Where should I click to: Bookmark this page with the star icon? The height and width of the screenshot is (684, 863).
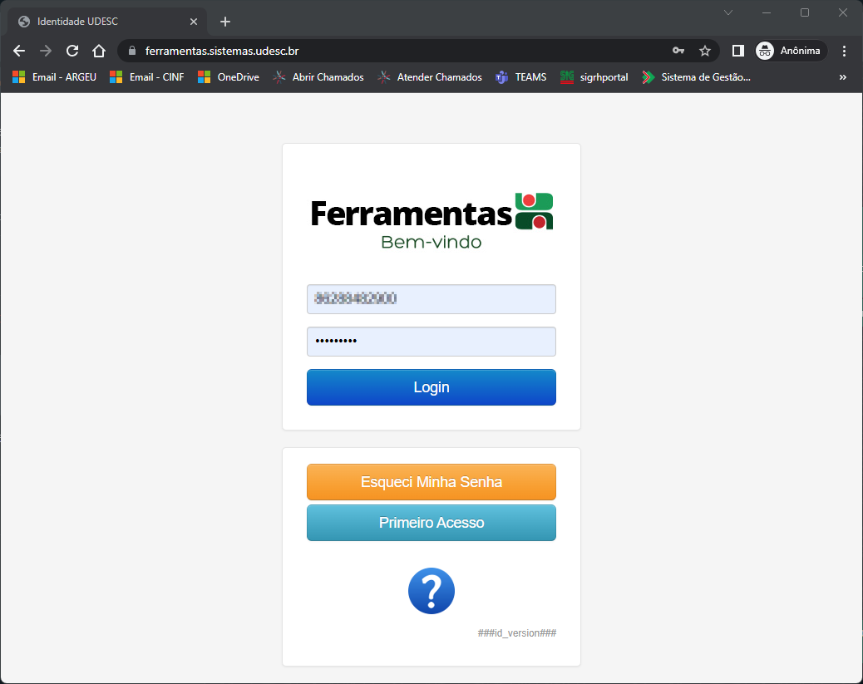click(x=704, y=52)
